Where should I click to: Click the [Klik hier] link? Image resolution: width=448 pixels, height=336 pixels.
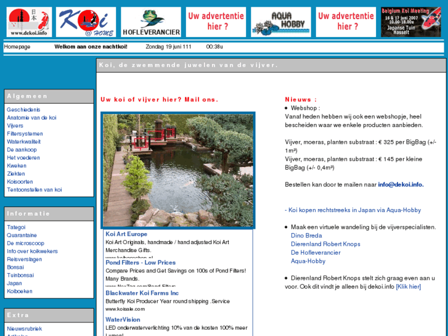pos(409,287)
